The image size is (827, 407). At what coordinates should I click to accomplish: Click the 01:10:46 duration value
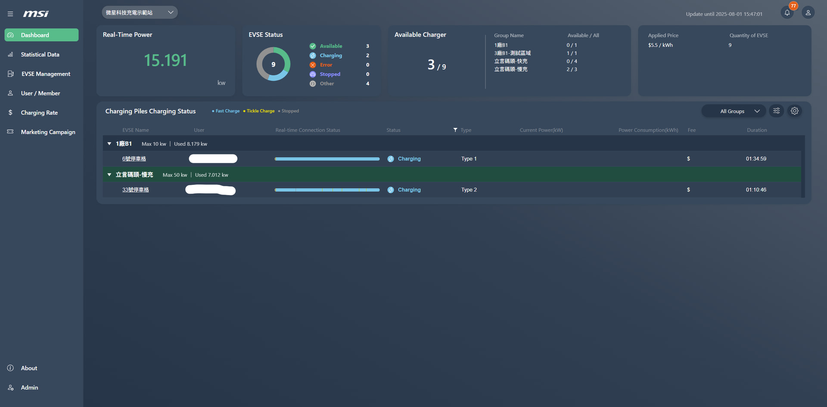756,190
